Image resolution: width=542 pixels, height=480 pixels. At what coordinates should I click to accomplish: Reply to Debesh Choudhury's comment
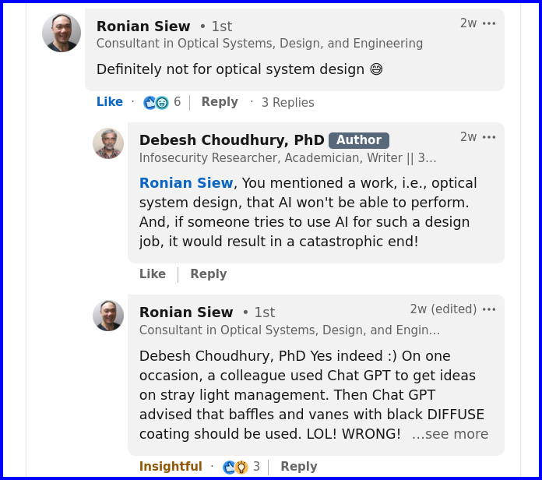(x=209, y=274)
